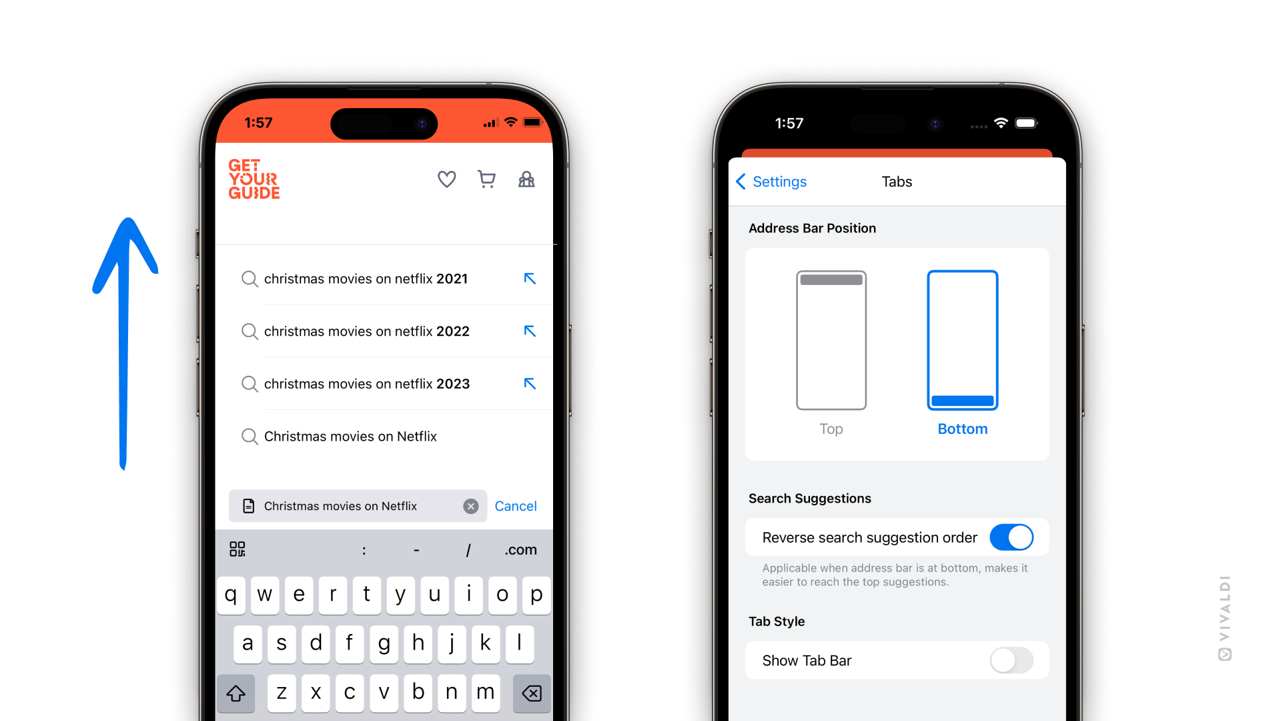
Task: Tap the Tabs settings menu item
Action: [897, 182]
